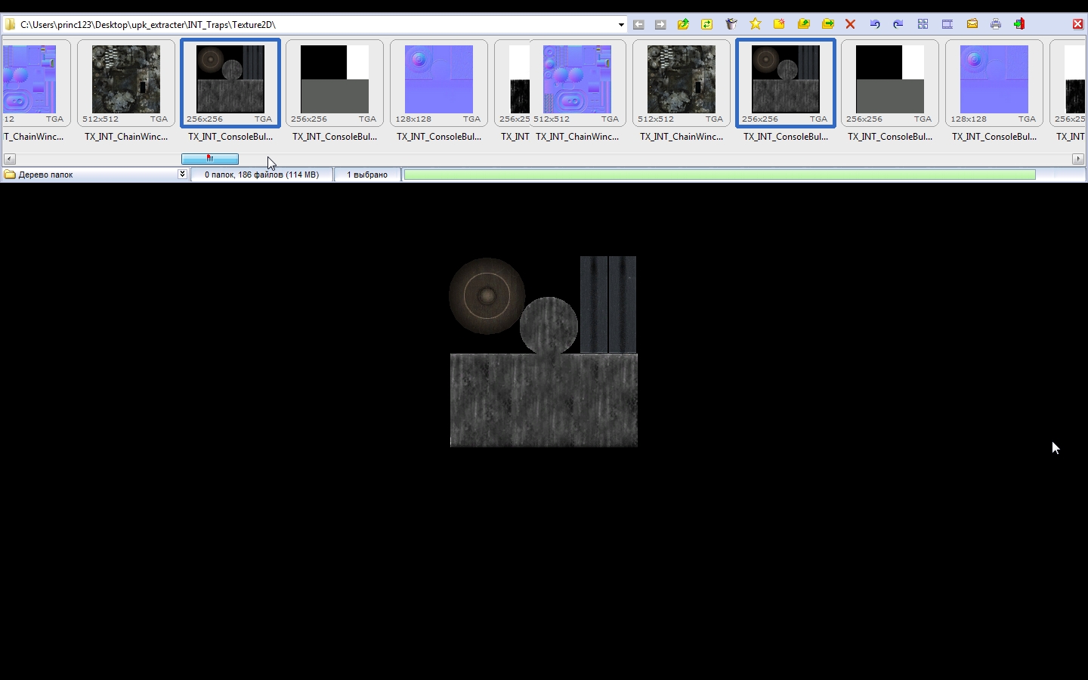Close the browser panel with the red X box
Viewport: 1088px width, 680px height.
tap(1078, 24)
